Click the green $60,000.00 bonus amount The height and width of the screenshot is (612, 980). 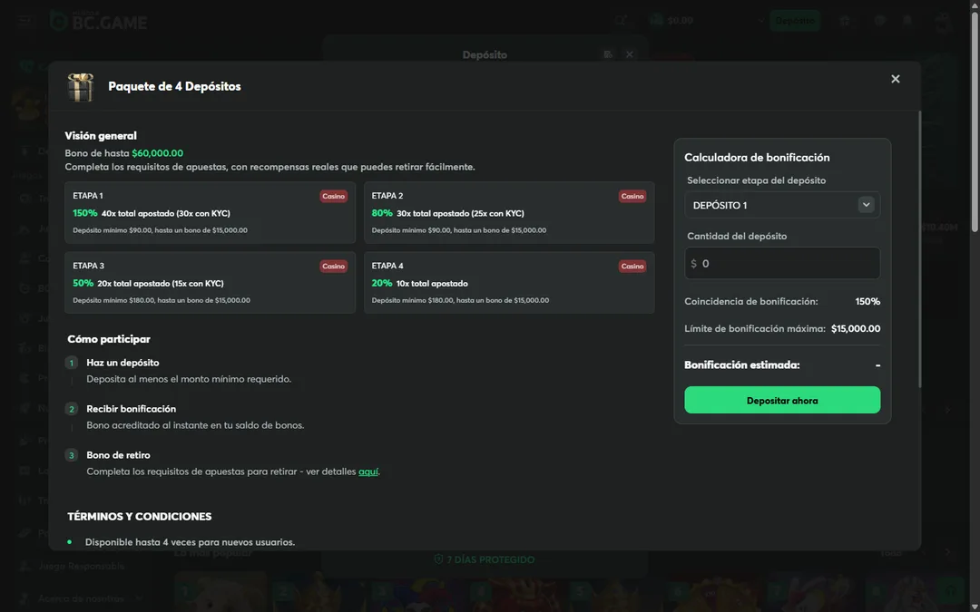pyautogui.click(x=158, y=153)
